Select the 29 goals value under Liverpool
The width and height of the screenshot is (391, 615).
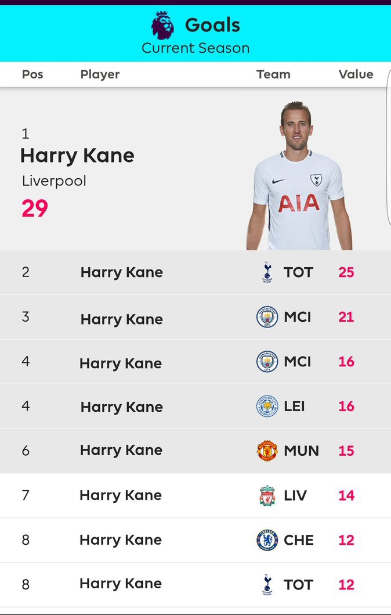pyautogui.click(x=35, y=208)
